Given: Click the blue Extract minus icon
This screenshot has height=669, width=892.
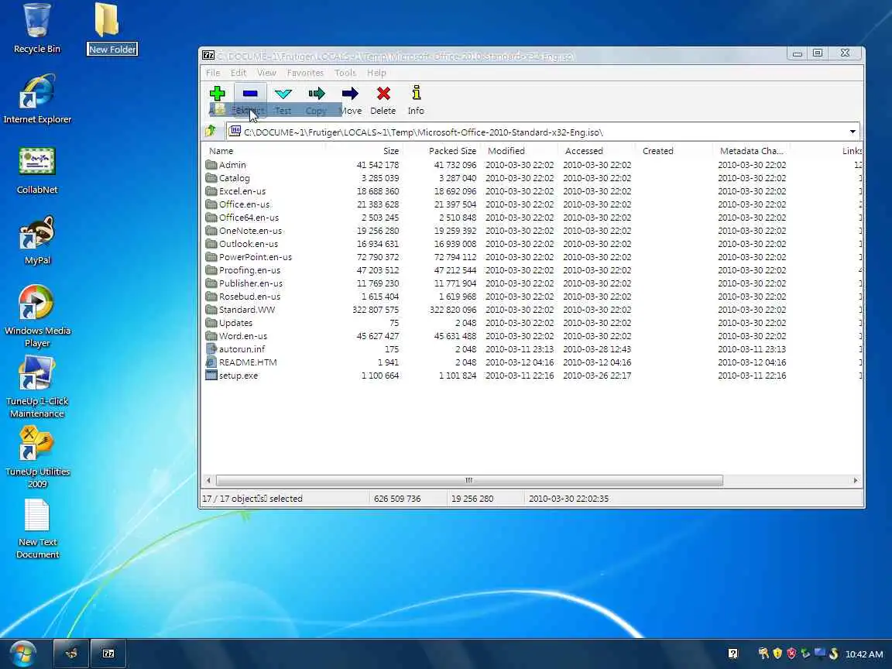Looking at the screenshot, I should click(x=250, y=93).
